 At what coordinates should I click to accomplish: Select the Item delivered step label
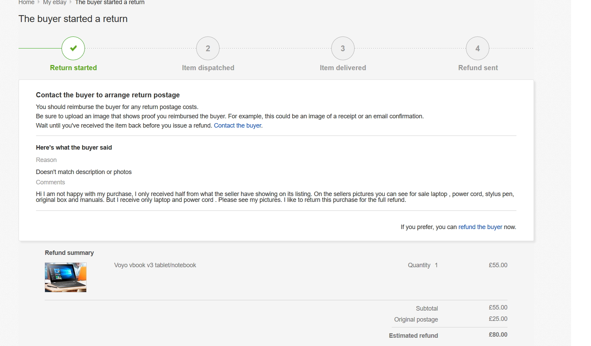(x=343, y=68)
